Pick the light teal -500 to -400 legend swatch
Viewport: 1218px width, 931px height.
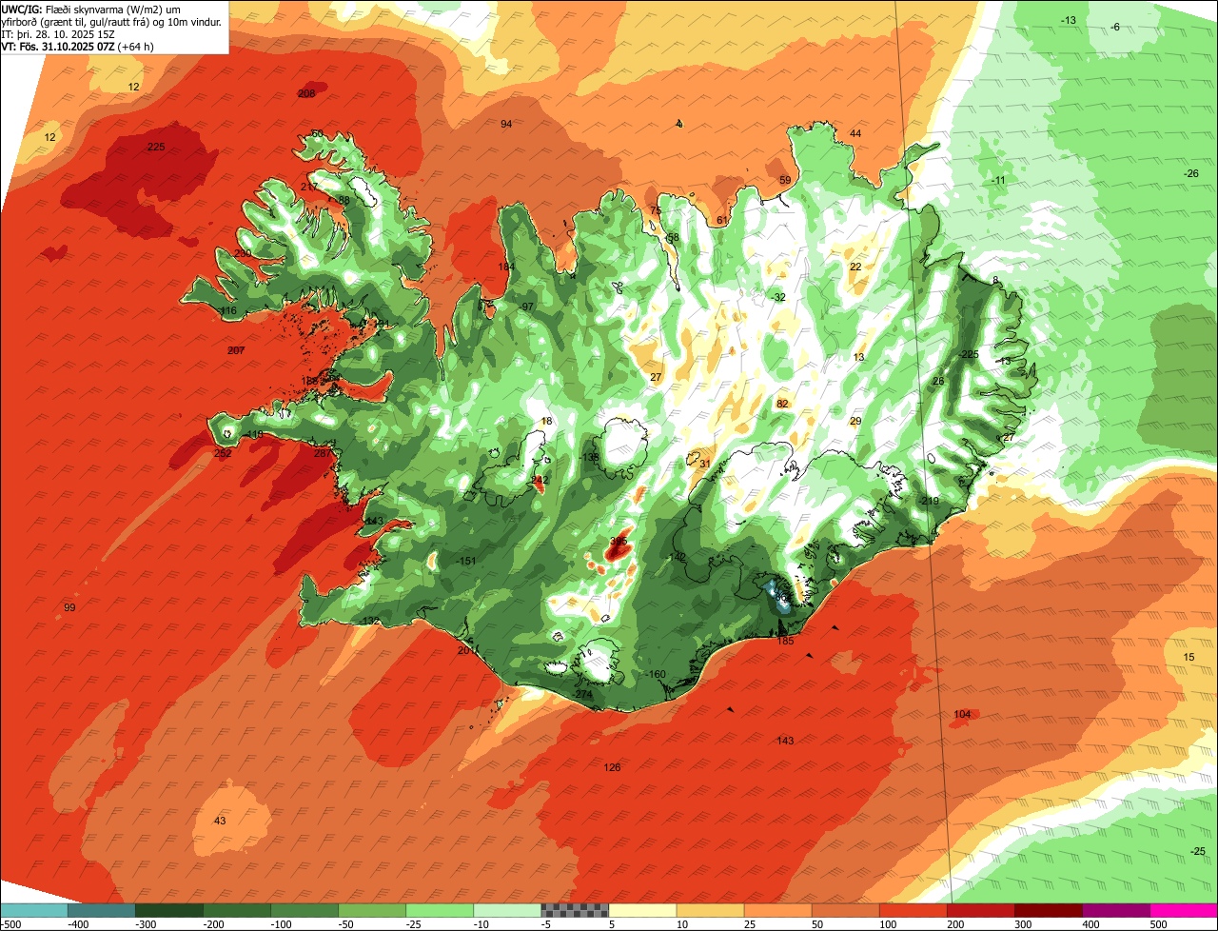click(x=34, y=911)
